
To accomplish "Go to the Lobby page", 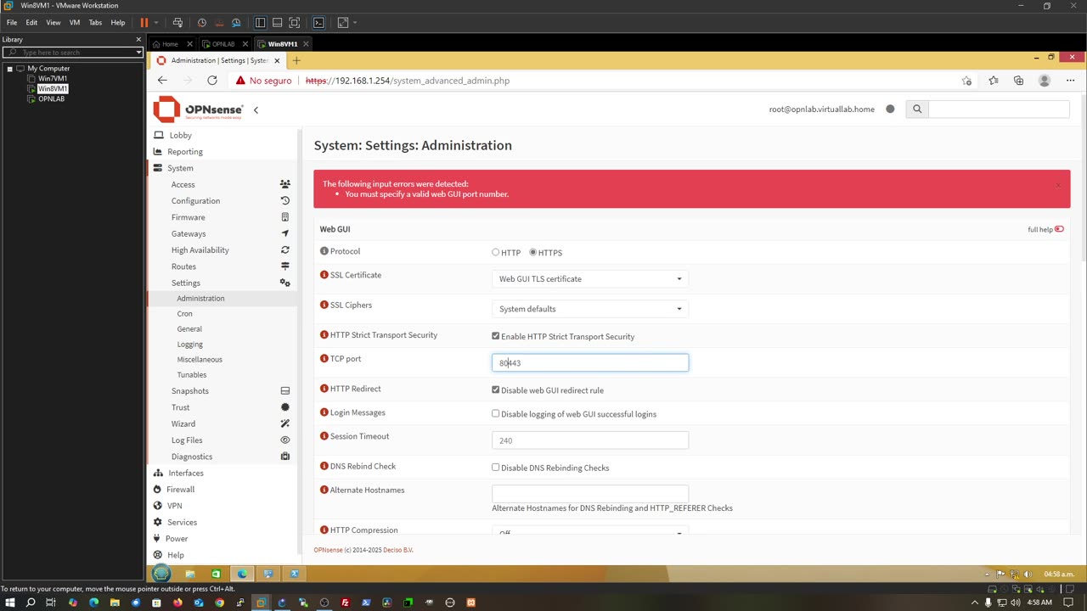I will [180, 135].
